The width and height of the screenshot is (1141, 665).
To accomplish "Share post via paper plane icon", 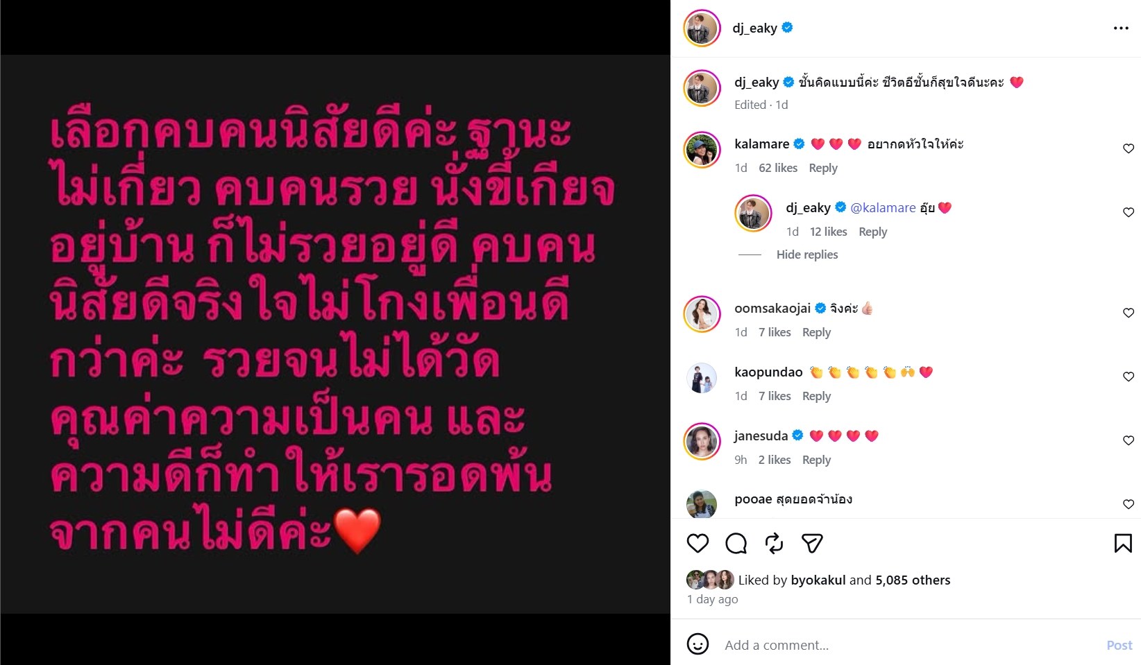I will 812,543.
